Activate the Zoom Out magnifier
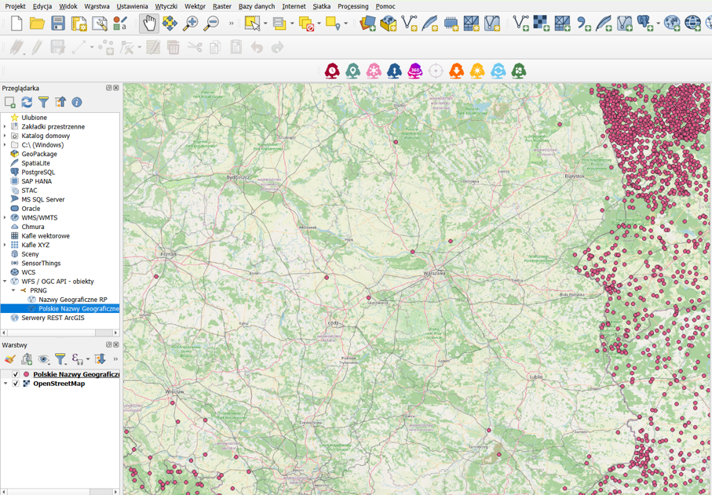The image size is (712, 495). [x=211, y=23]
